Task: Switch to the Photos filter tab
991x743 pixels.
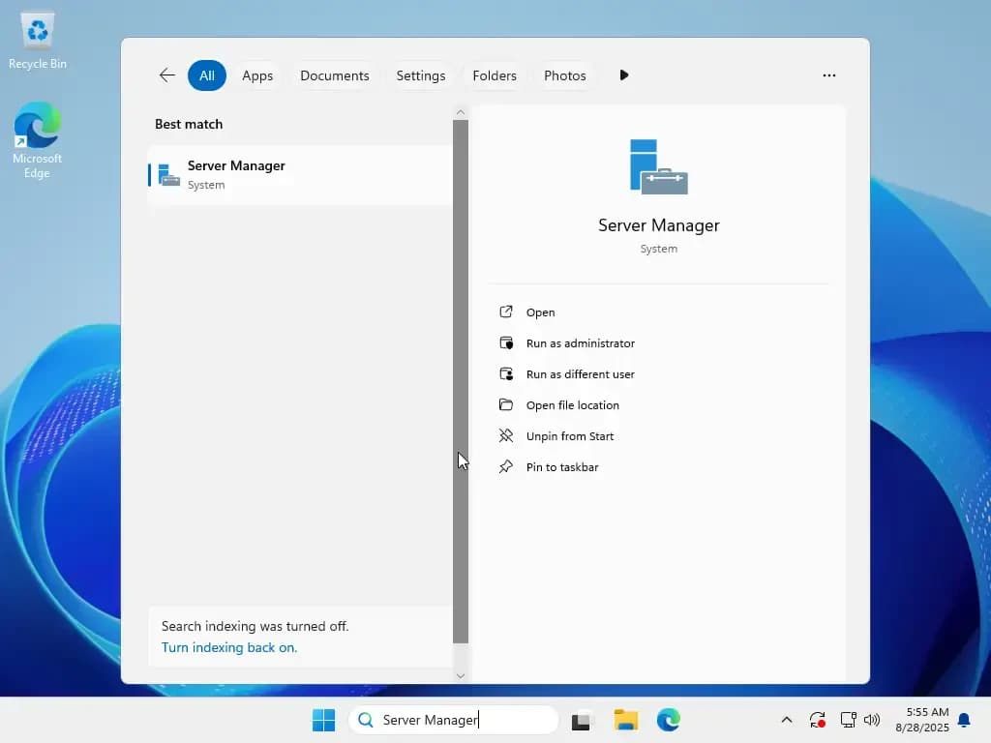Action: (x=564, y=75)
